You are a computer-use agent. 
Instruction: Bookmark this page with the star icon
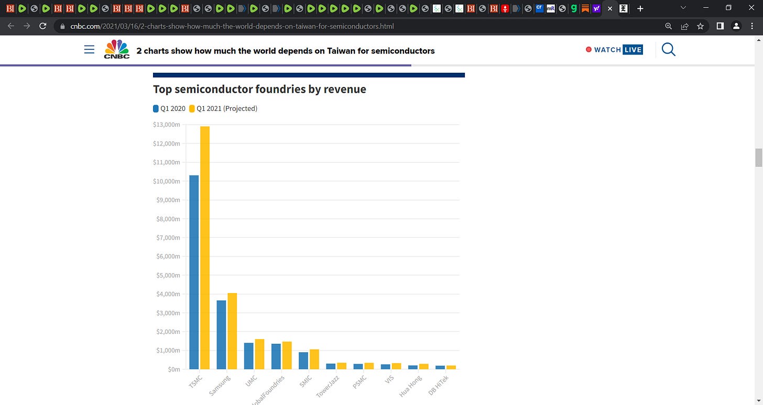[700, 26]
